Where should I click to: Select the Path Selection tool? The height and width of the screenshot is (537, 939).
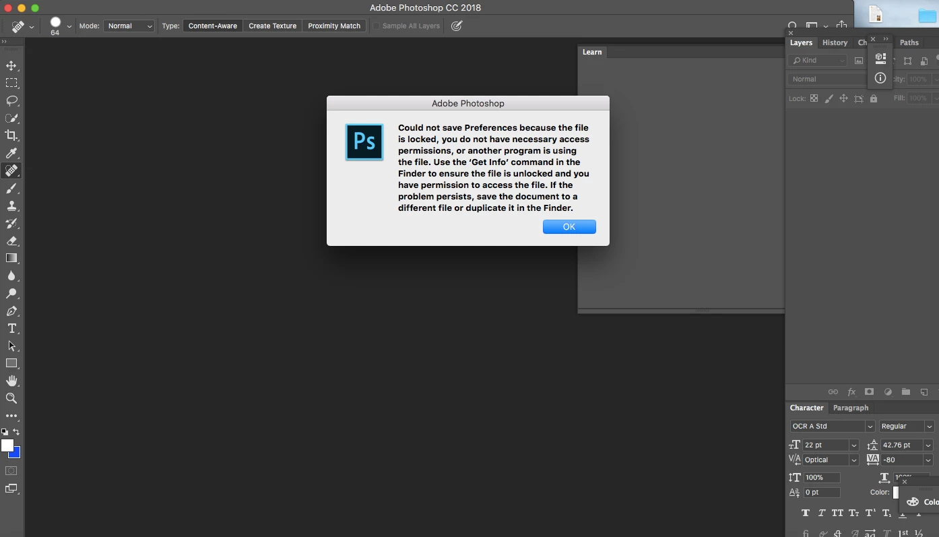click(x=11, y=346)
